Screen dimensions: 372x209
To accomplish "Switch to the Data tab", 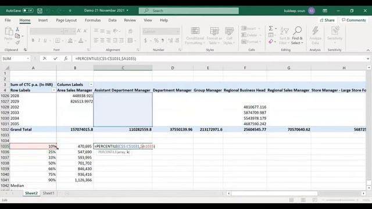I will [x=112, y=20].
